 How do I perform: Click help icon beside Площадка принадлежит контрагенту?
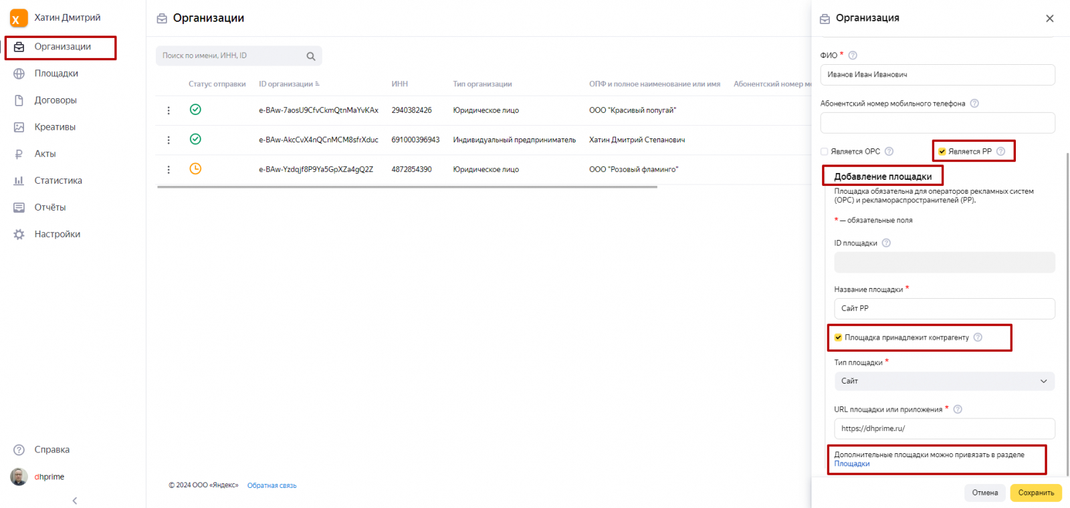pos(978,338)
